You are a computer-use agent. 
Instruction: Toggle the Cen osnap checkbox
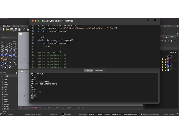click(x=3, y=89)
